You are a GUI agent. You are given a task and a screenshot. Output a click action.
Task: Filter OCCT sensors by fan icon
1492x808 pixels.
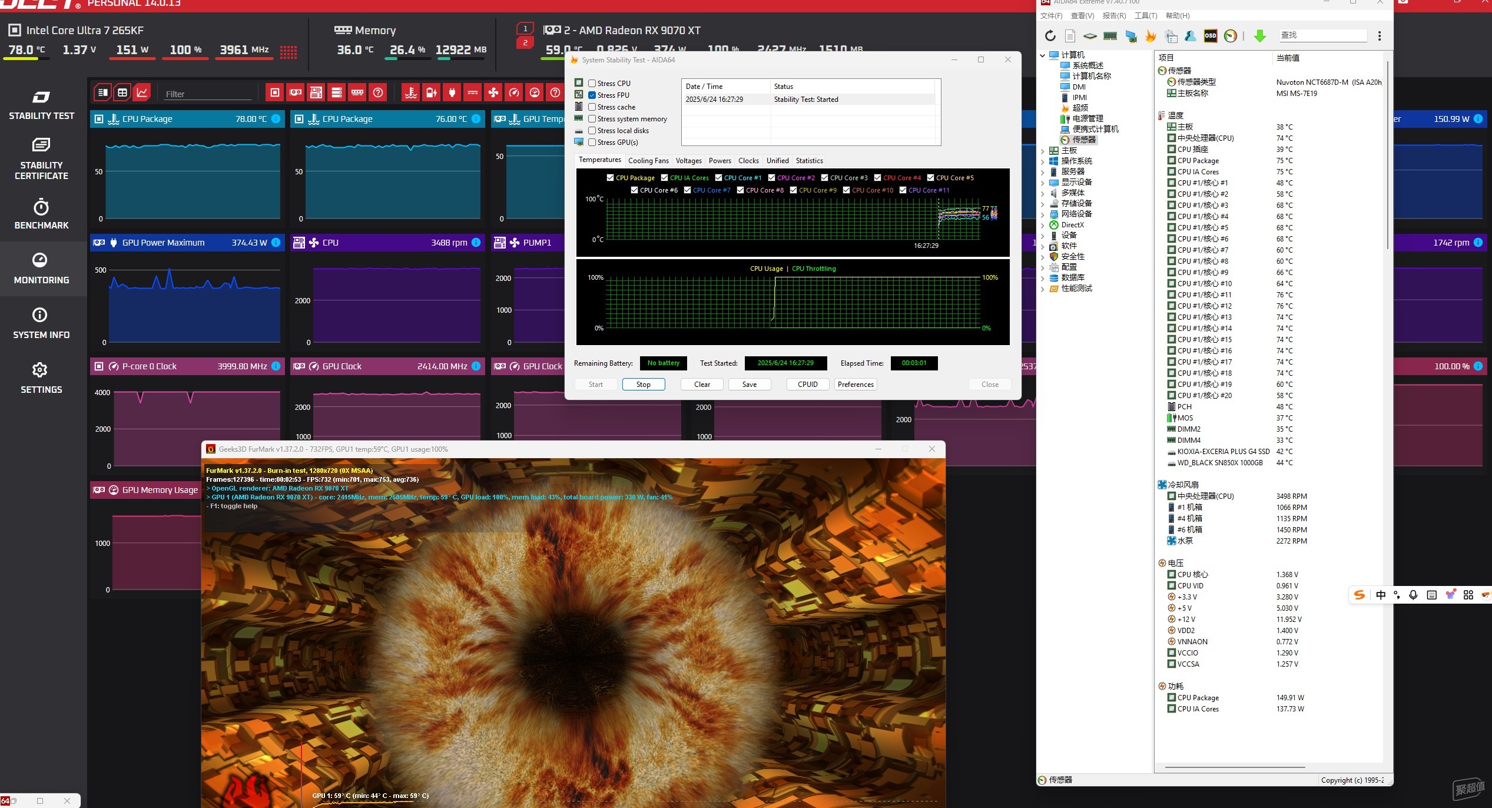(493, 92)
